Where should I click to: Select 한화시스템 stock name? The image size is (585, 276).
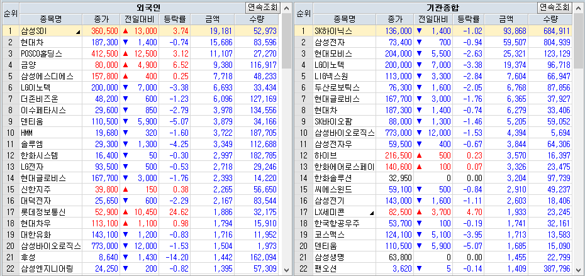(39, 156)
